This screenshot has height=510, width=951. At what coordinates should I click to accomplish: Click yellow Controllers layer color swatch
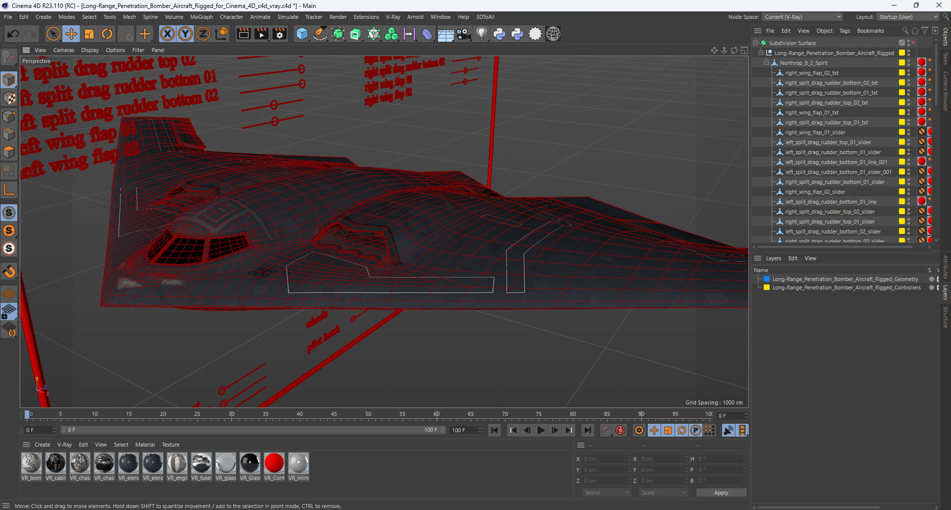pos(767,287)
